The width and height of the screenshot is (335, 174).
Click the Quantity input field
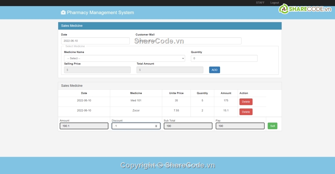pyautogui.click(x=224, y=58)
